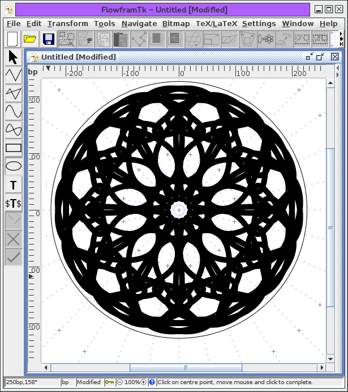Click the Modified status label
Viewport: 348px width, 392px height.
(89, 382)
